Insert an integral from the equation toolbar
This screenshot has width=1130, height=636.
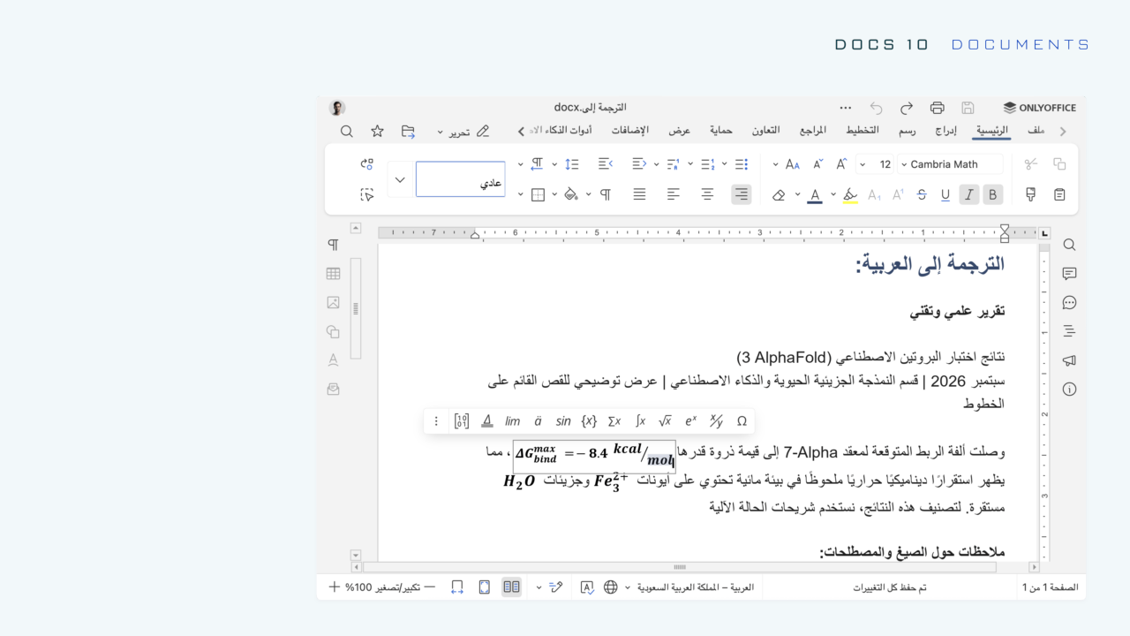click(x=640, y=421)
